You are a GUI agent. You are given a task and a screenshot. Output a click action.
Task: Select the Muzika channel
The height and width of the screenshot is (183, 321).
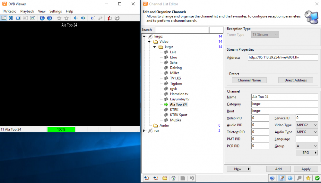176,120
